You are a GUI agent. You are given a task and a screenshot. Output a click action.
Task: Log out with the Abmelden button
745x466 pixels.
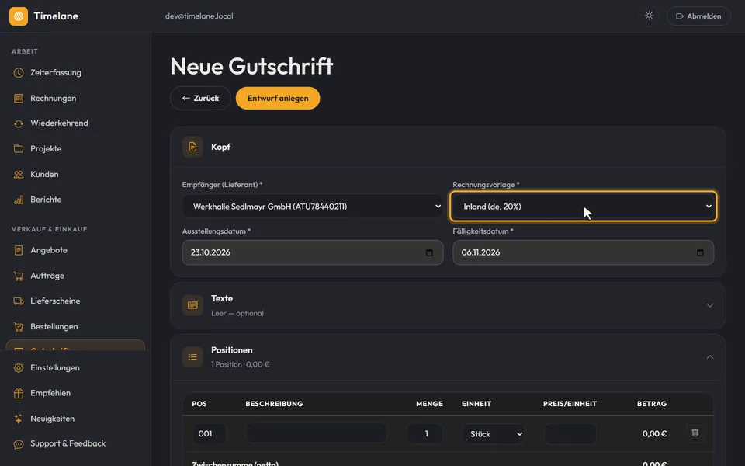coord(698,16)
